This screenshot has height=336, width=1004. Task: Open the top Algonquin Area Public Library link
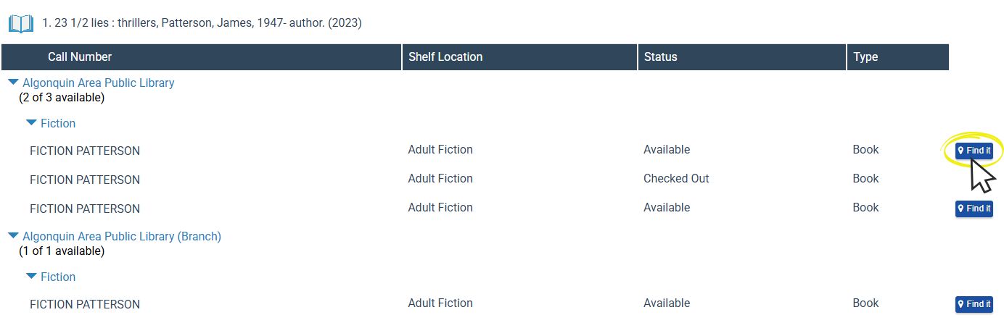coord(99,83)
